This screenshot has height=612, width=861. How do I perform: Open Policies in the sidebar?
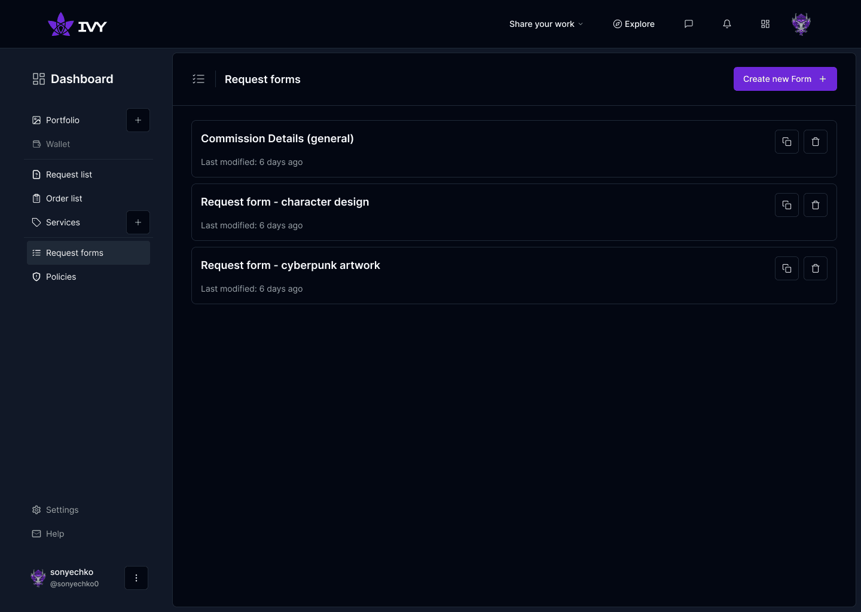(x=88, y=277)
